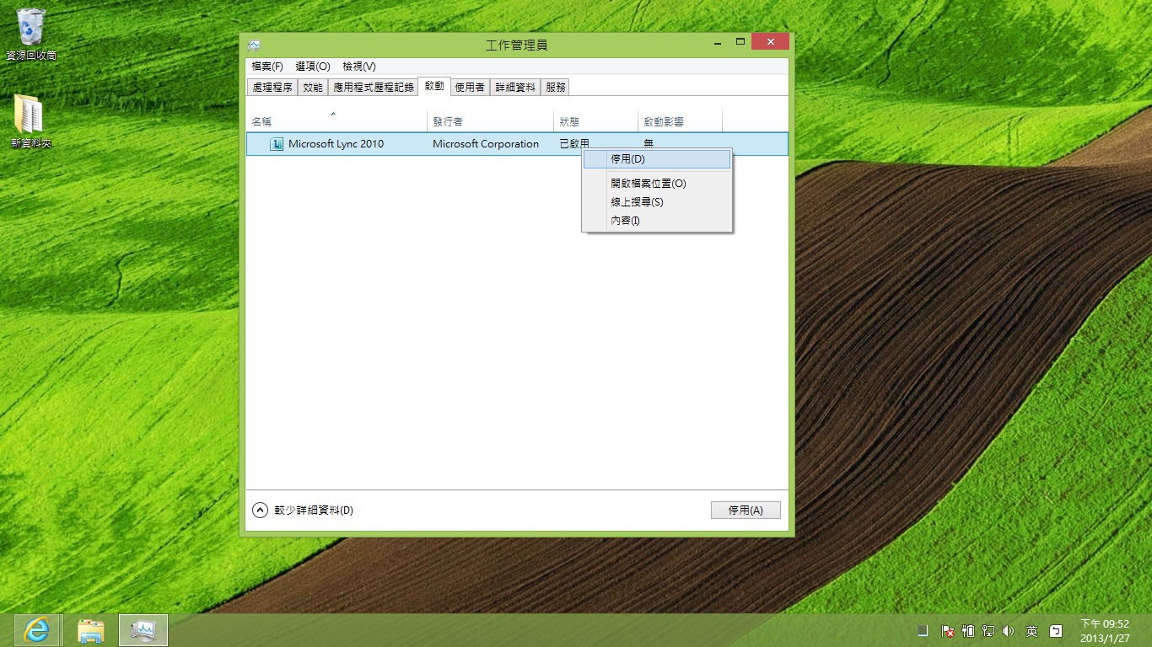Switch to the 處理程序 tab
The height and width of the screenshot is (647, 1152).
tap(272, 87)
